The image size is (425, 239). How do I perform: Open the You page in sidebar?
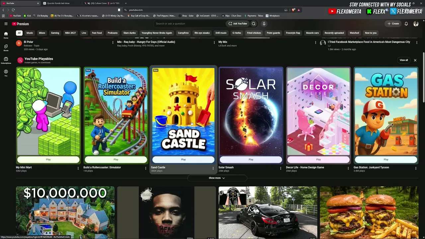(x=6, y=73)
